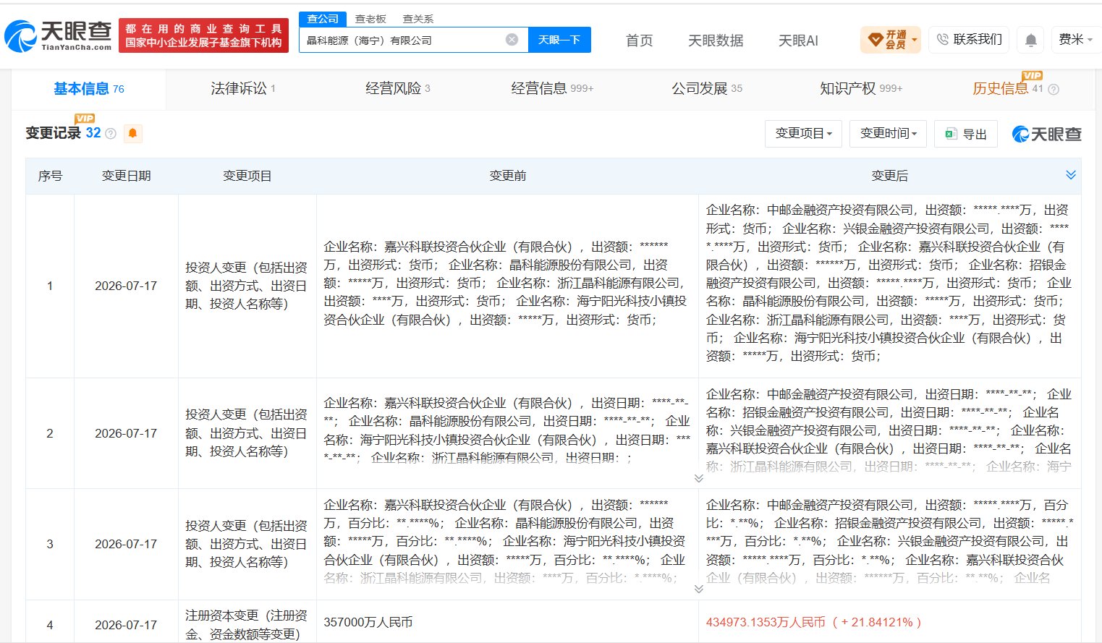This screenshot has height=643, width=1102.
Task: Click the 变更后 column header
Action: [889, 176]
